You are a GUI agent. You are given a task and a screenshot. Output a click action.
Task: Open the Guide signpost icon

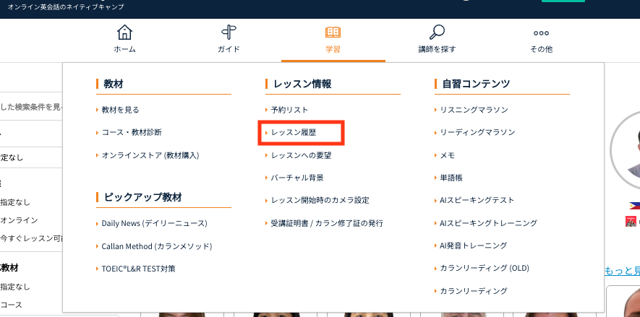(x=229, y=33)
